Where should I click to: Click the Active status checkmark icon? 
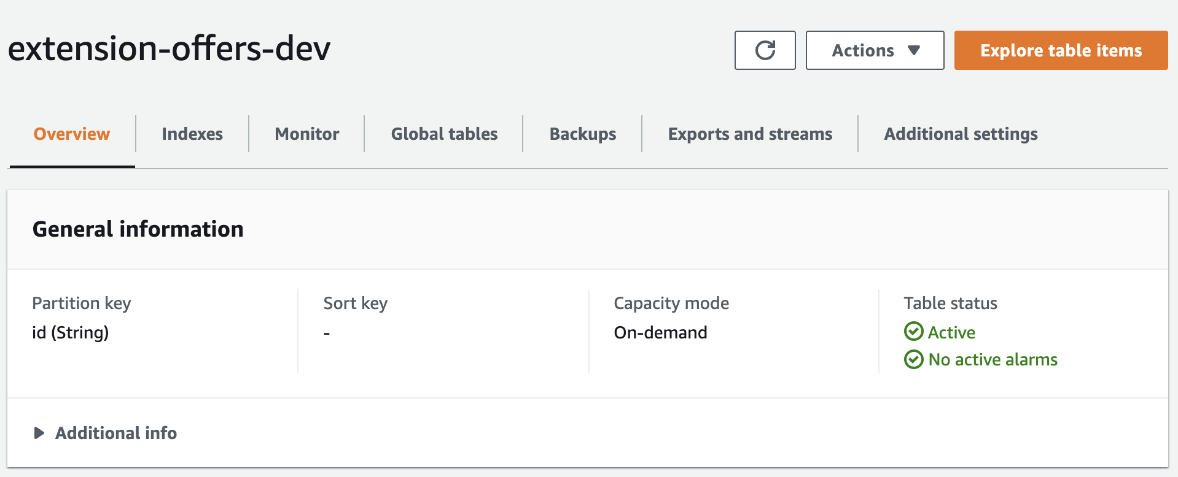(913, 332)
